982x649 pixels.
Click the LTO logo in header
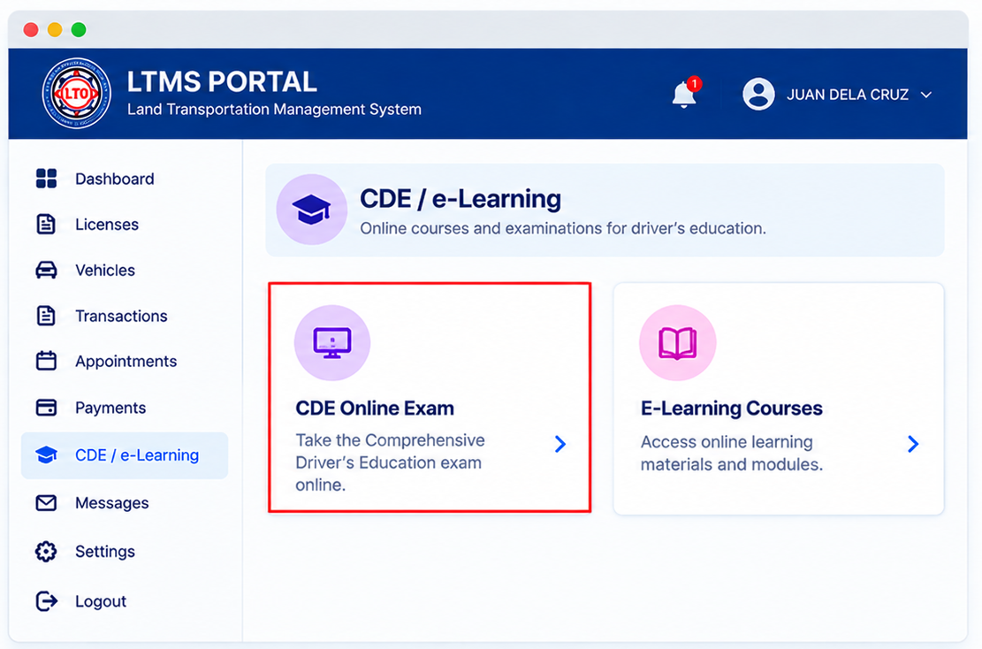tap(76, 94)
